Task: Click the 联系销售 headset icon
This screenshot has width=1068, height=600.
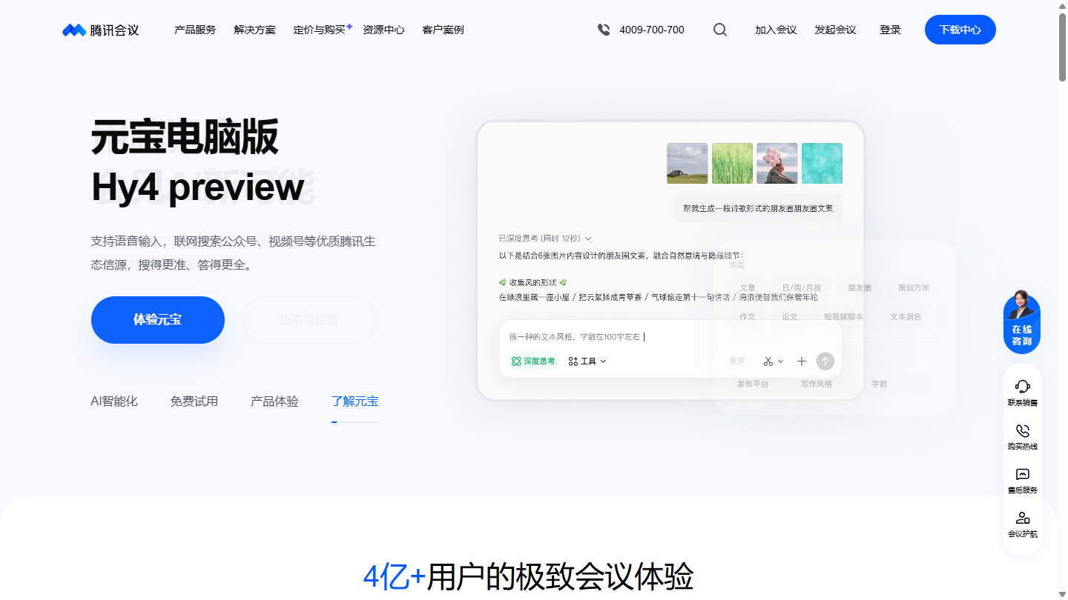Action: pos(1023,386)
